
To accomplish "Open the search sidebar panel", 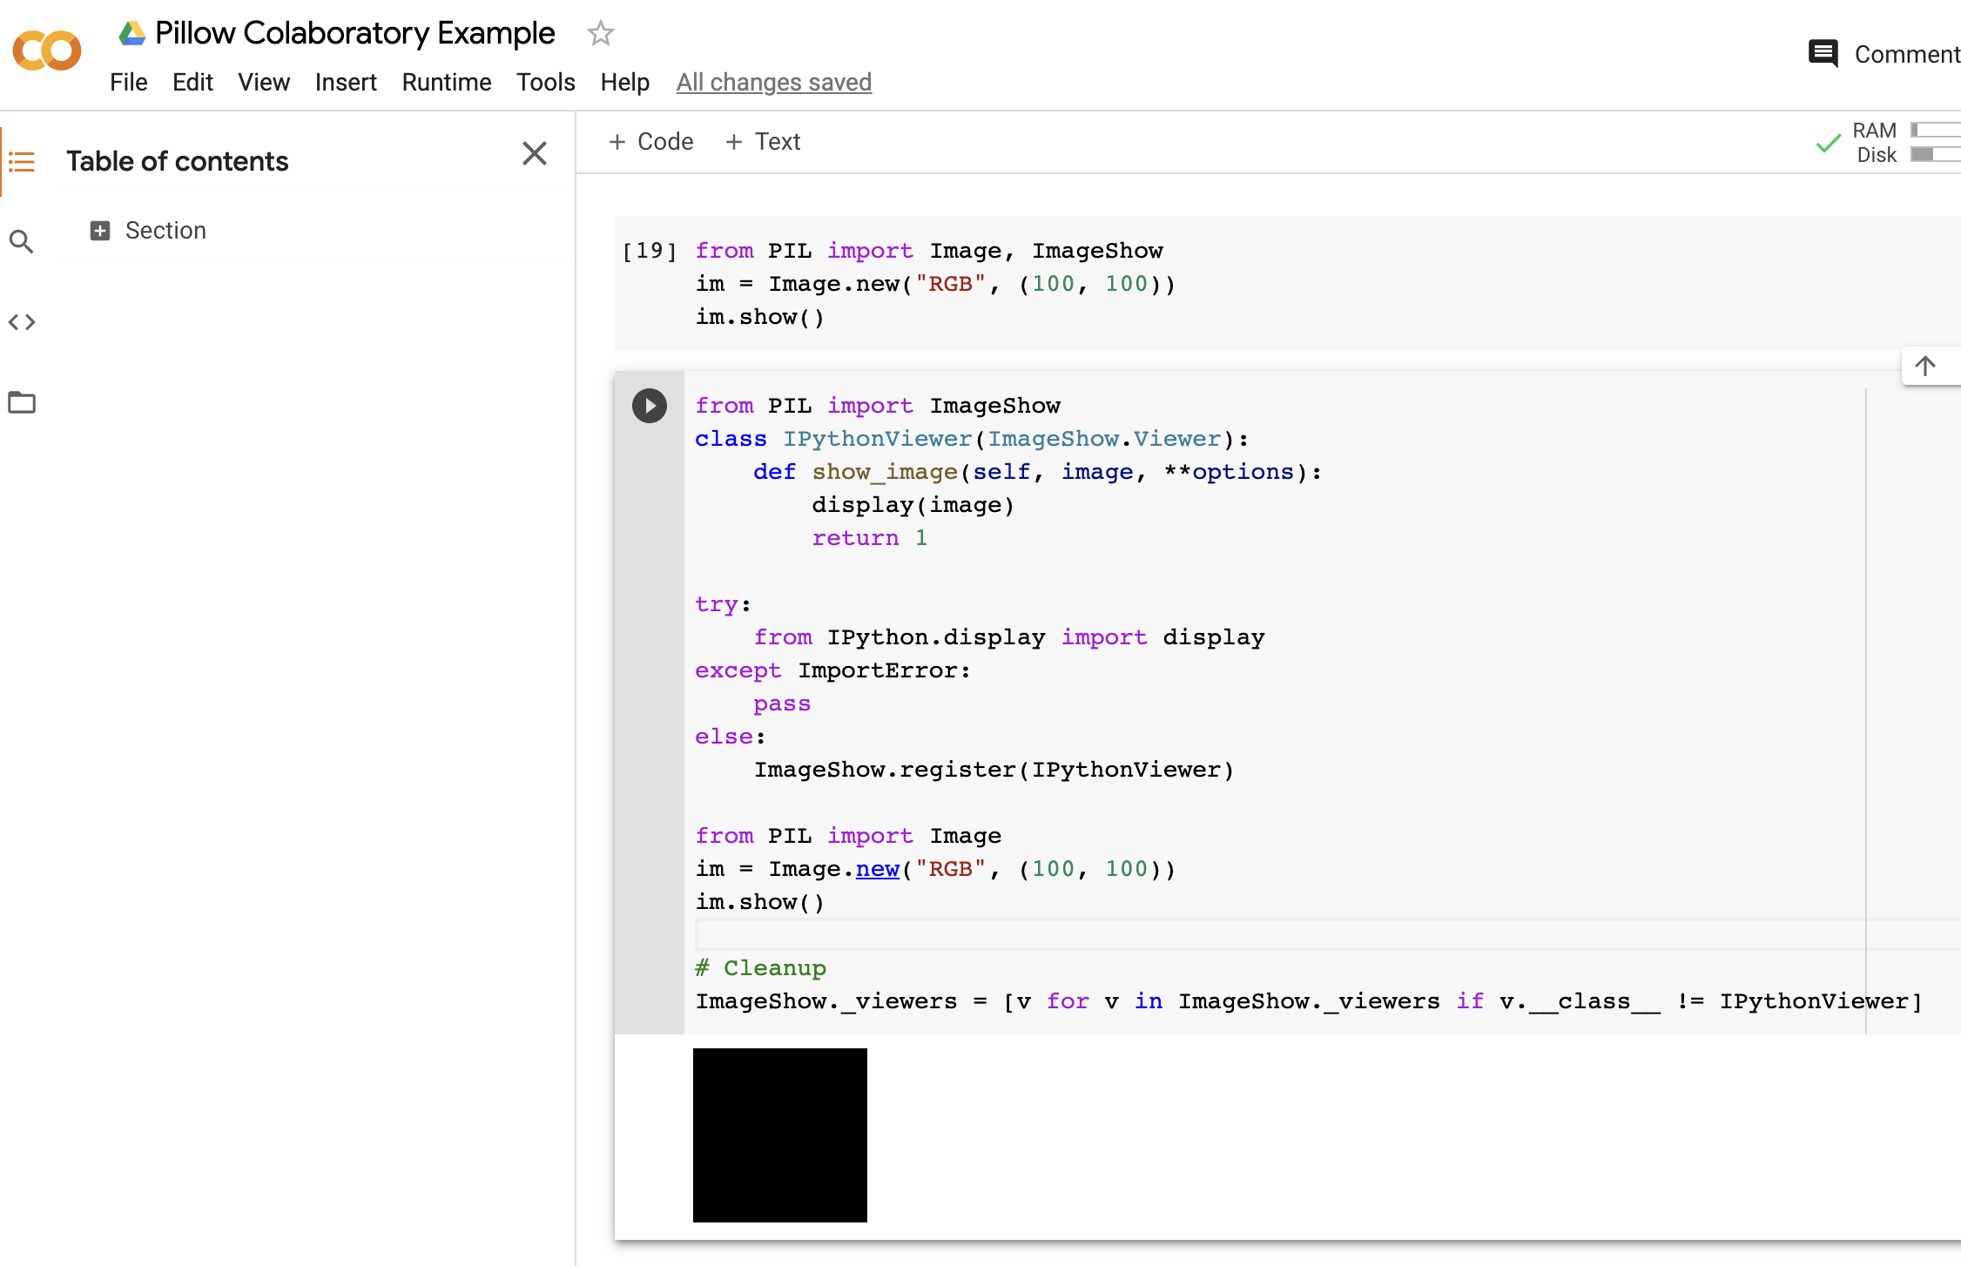I will 22,241.
